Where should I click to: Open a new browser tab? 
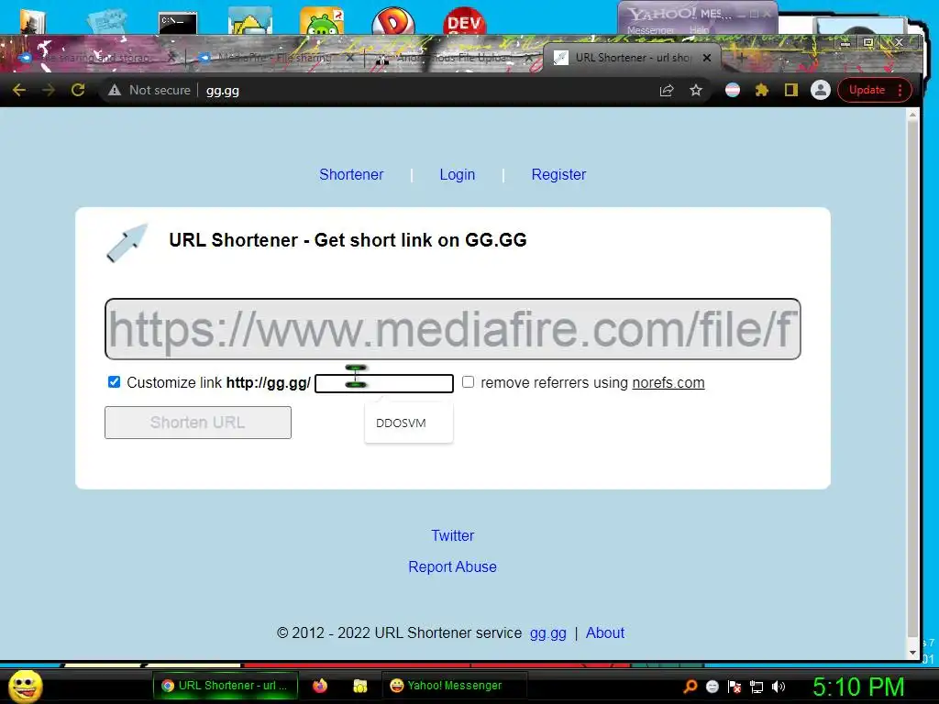coord(741,58)
